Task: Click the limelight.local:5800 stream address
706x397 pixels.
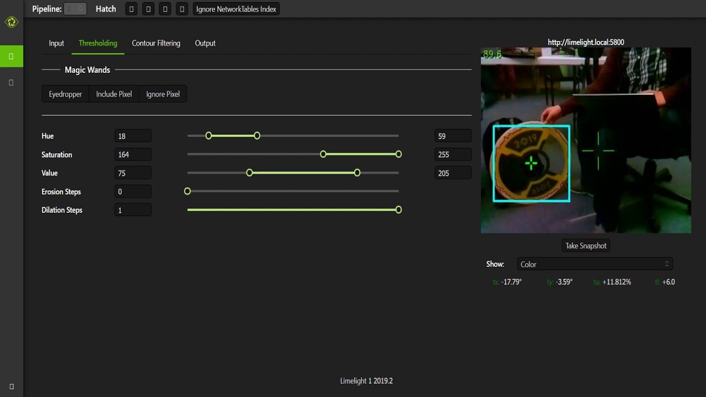Action: (586, 42)
